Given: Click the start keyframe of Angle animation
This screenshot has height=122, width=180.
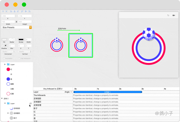Looking at the screenshot, I should [x=74, y=92].
